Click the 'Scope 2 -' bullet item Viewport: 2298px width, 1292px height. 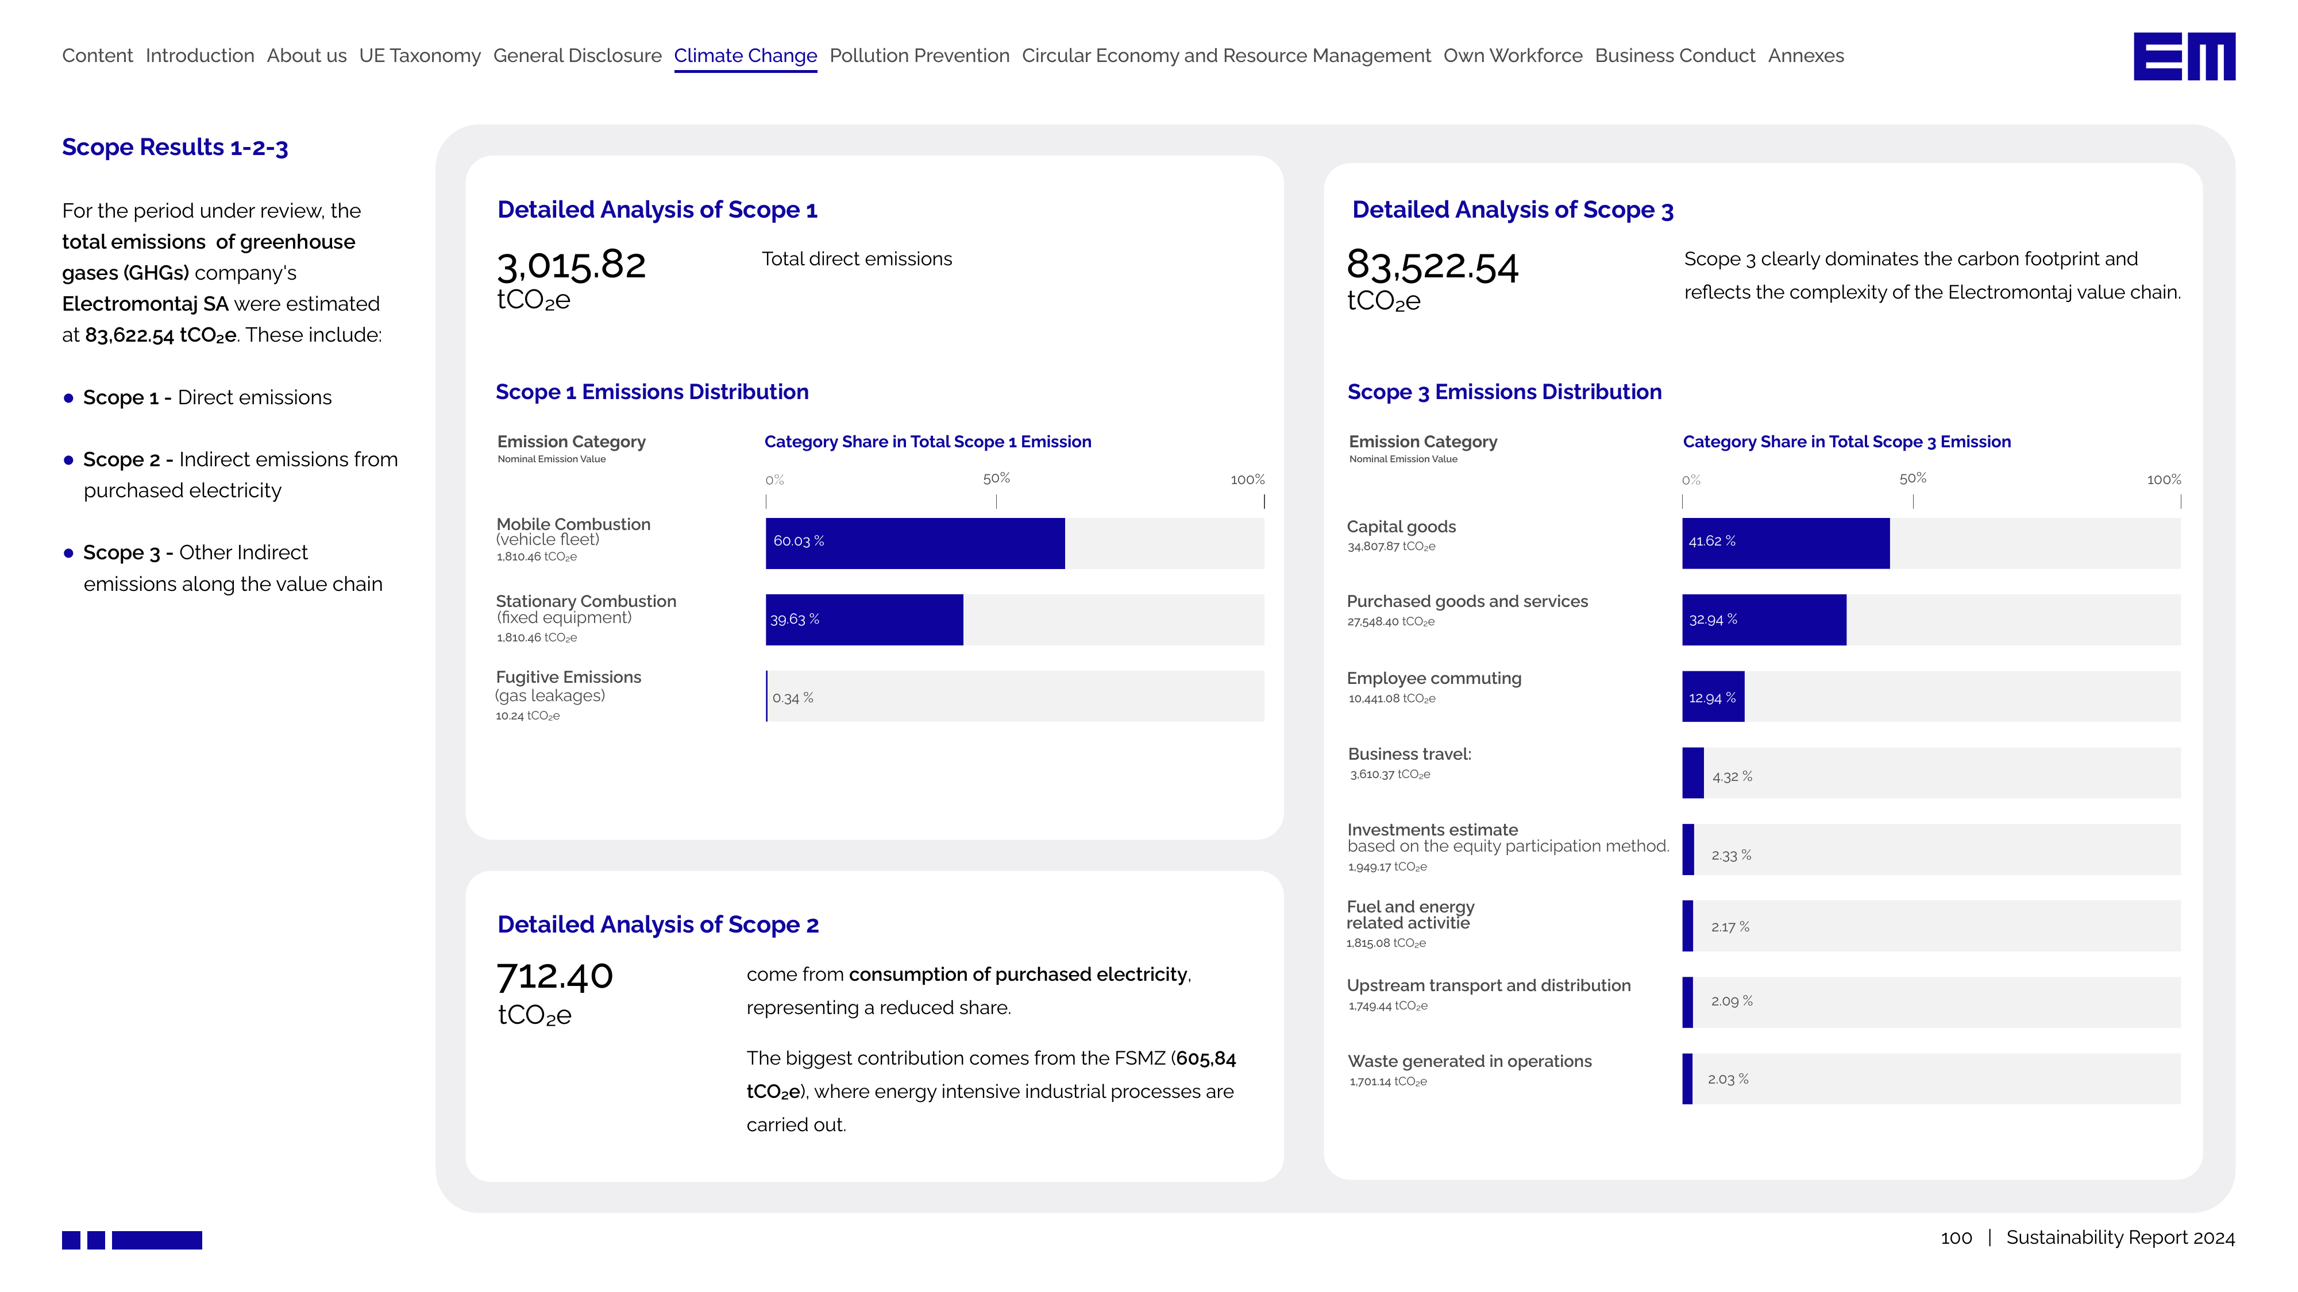[241, 474]
